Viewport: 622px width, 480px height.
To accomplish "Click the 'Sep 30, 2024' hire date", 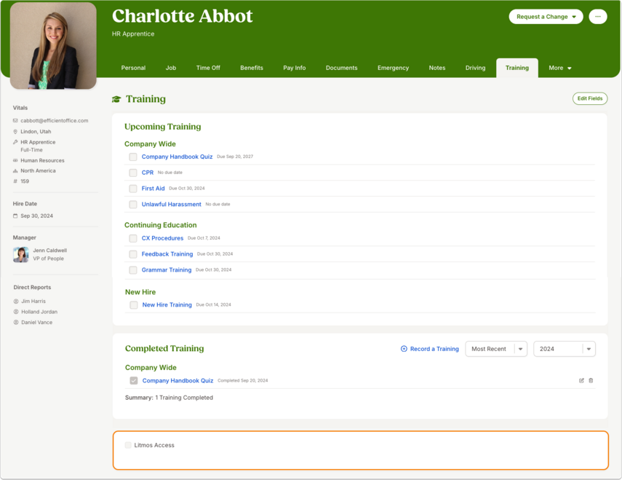I will (x=37, y=216).
